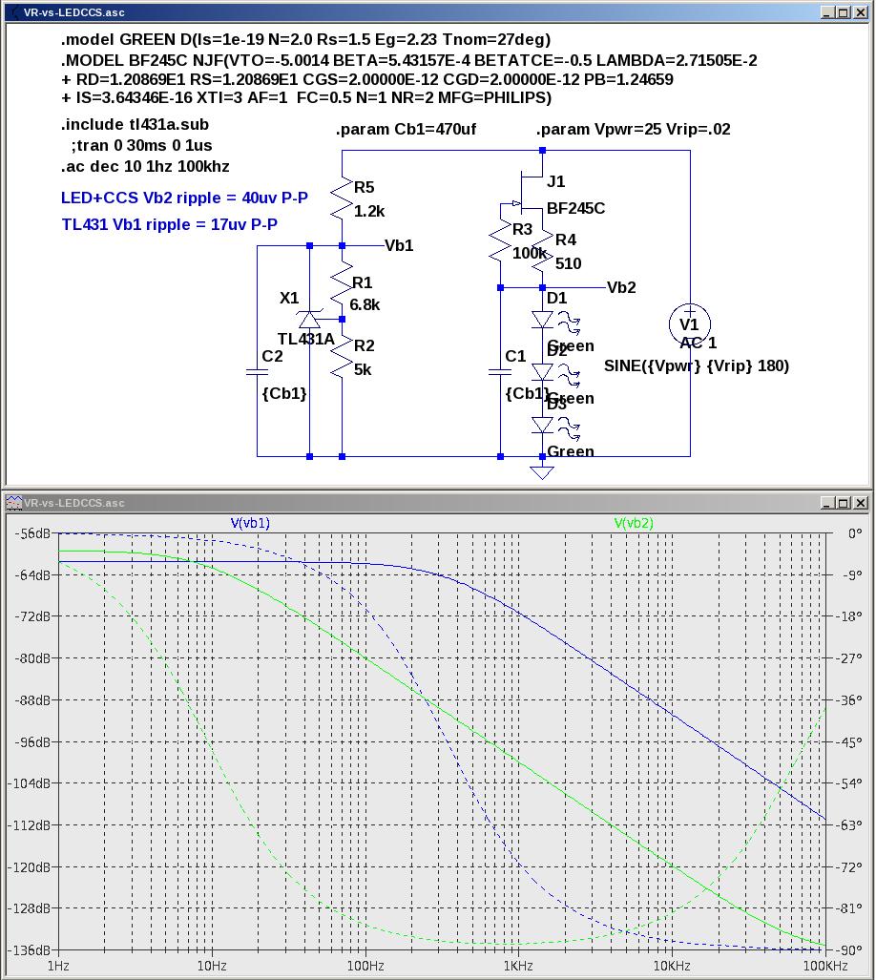Viewport: 876px width, 980px height.
Task: Click the AC 1 source value
Action: [699, 343]
